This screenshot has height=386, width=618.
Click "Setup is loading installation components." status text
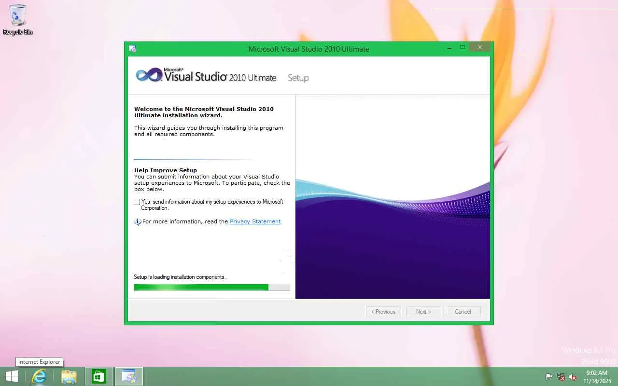click(x=180, y=277)
